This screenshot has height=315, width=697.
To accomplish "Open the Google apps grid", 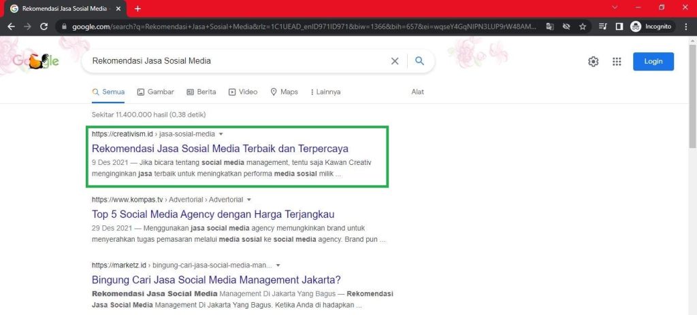I will coord(617,62).
